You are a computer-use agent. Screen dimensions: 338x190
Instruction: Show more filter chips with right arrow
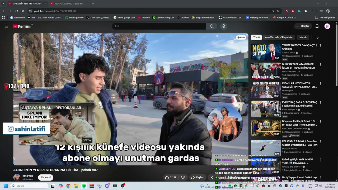318,37
